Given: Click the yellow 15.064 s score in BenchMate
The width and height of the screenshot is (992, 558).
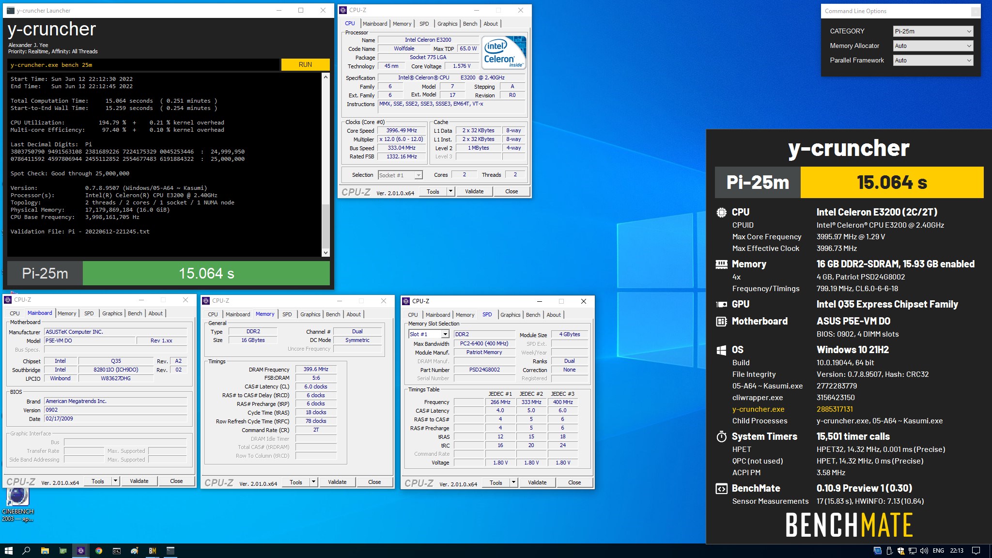Looking at the screenshot, I should [892, 182].
